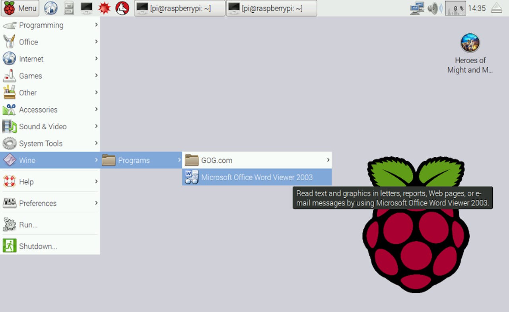Click the Accessories category icon
Viewport: 509px width, 312px height.
pos(10,109)
